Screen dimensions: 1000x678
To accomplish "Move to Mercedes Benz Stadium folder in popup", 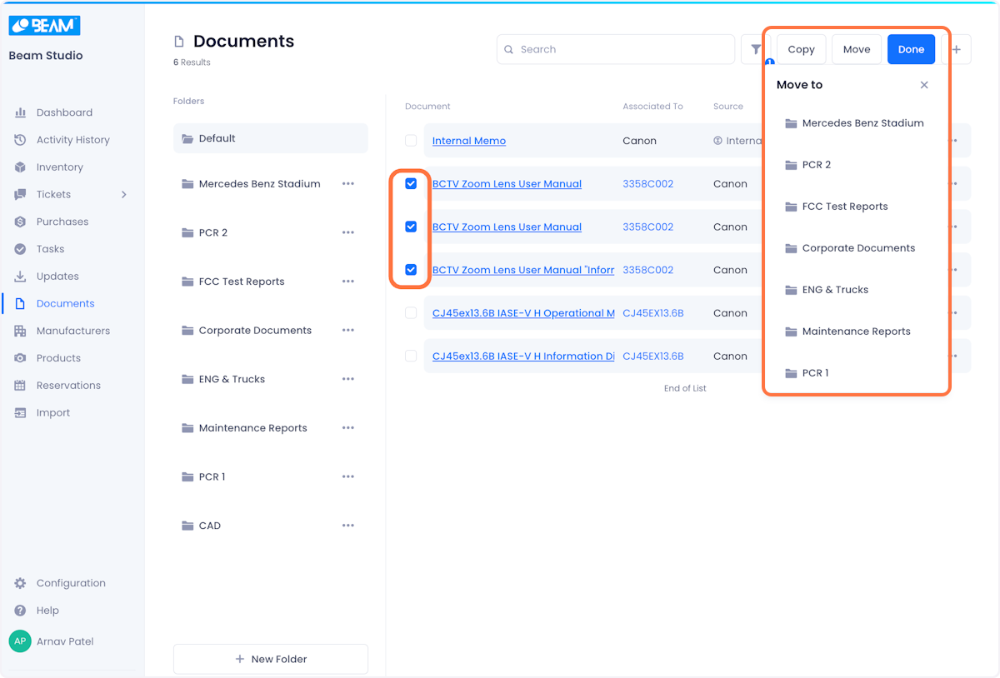I will pos(855,123).
